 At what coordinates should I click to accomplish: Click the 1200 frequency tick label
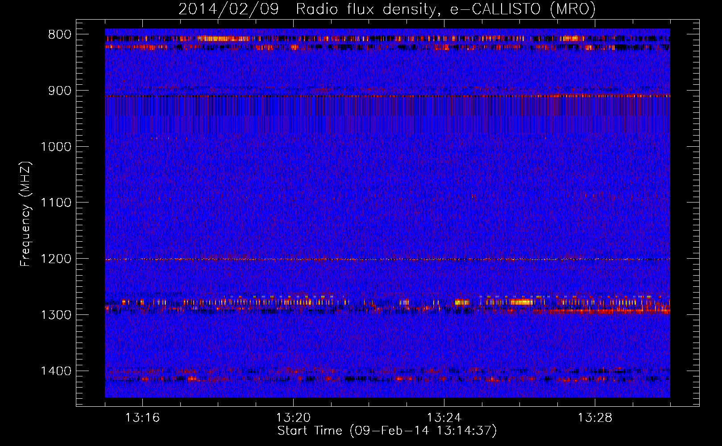click(56, 259)
